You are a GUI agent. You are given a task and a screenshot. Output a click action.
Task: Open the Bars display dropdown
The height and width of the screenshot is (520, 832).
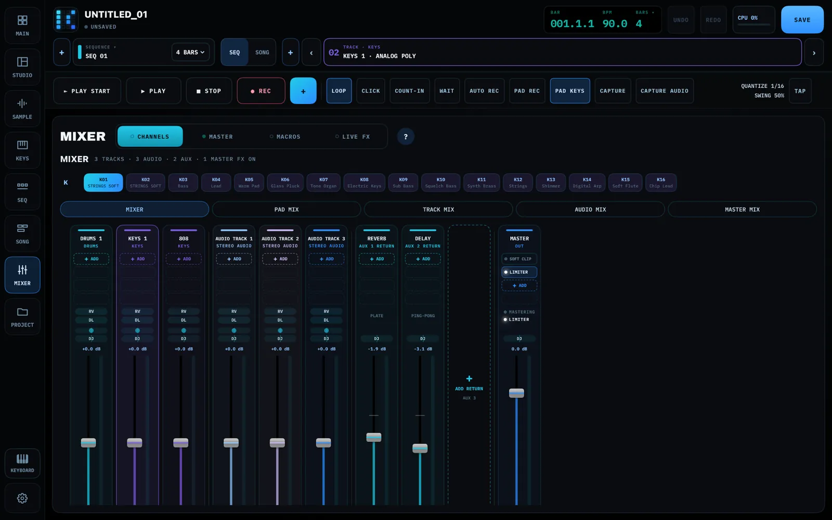click(645, 20)
